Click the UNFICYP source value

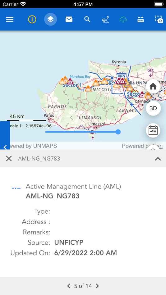pos(69,243)
